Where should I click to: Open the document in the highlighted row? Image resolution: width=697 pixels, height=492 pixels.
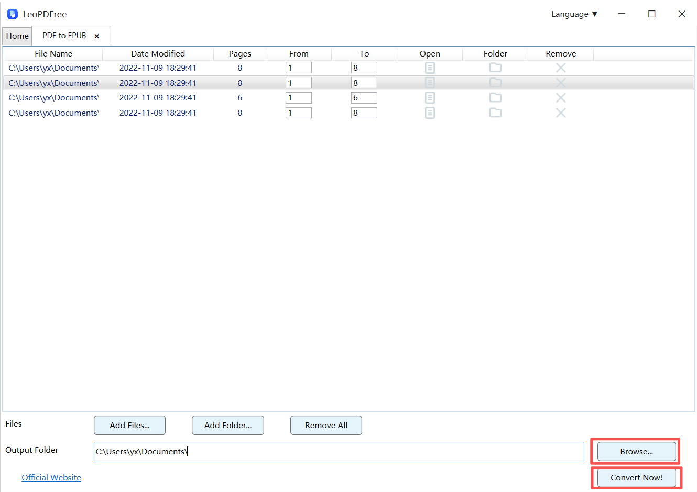pos(430,83)
